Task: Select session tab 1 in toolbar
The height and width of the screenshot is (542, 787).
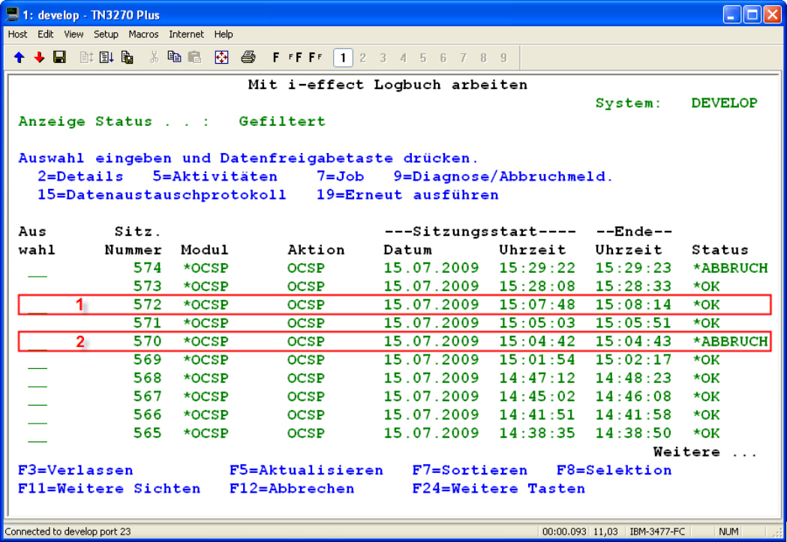Action: [x=343, y=58]
